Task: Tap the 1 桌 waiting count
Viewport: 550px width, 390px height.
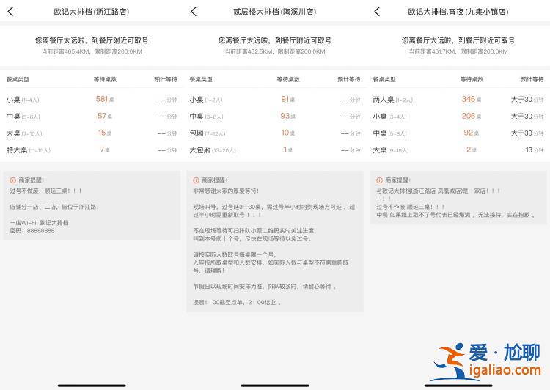Action: coord(288,150)
